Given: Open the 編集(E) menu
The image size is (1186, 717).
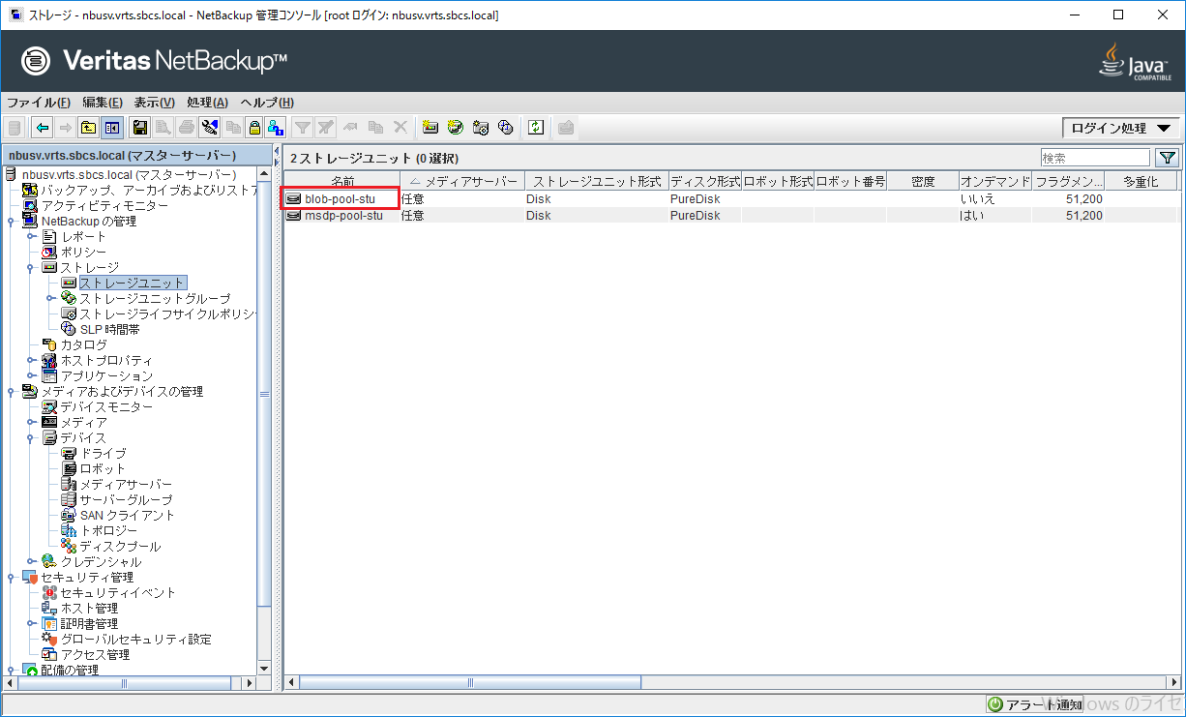Looking at the screenshot, I should 103,103.
